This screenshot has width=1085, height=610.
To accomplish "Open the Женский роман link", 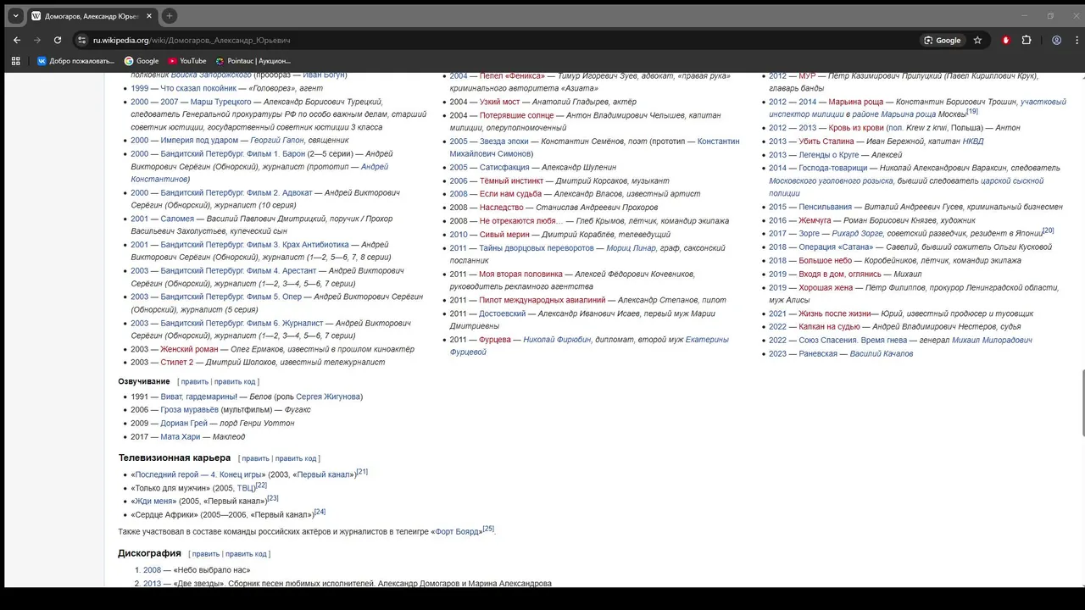I will tap(189, 349).
